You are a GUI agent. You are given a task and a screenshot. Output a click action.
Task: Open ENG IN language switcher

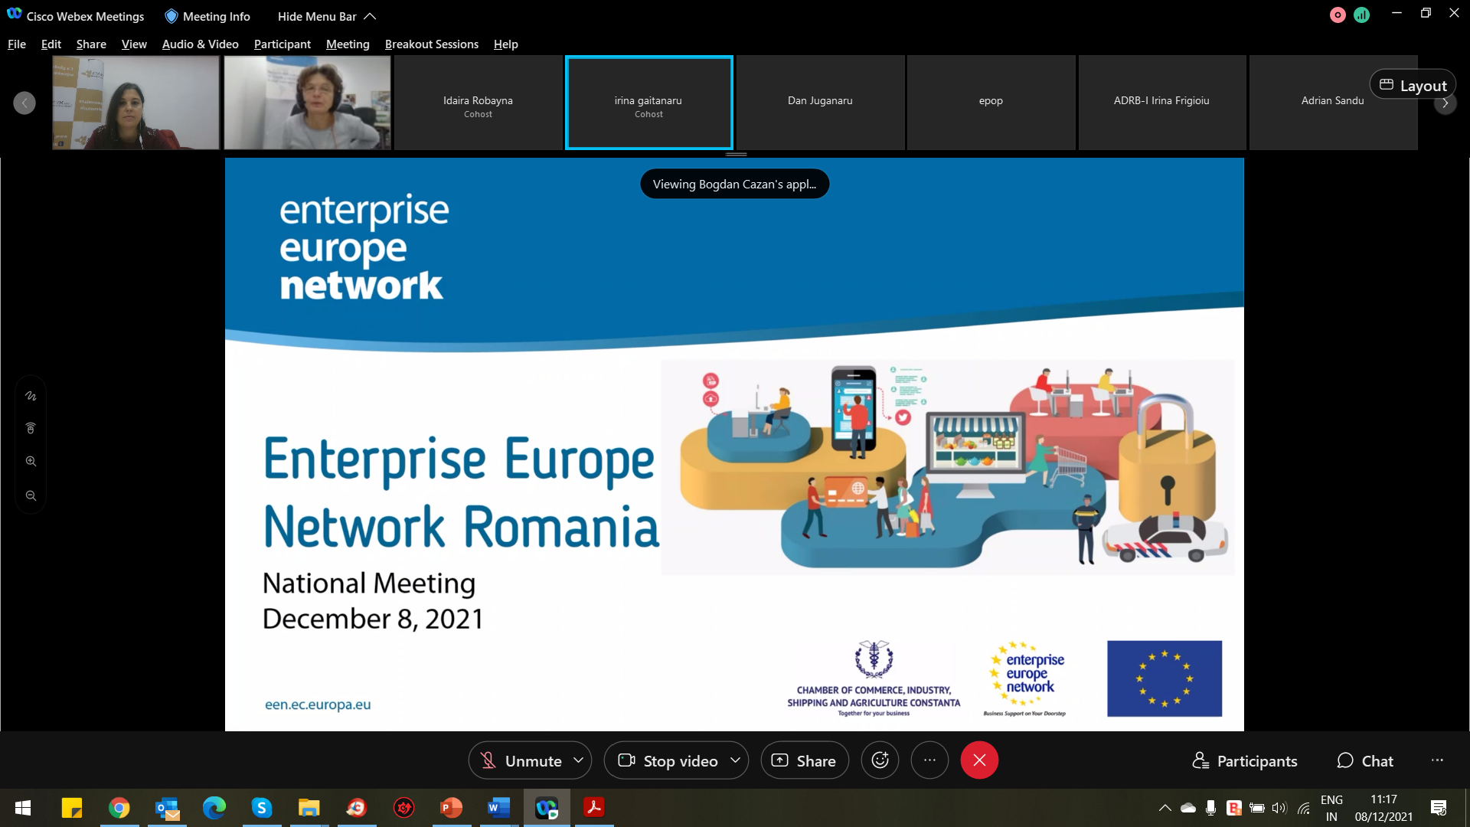click(x=1331, y=808)
